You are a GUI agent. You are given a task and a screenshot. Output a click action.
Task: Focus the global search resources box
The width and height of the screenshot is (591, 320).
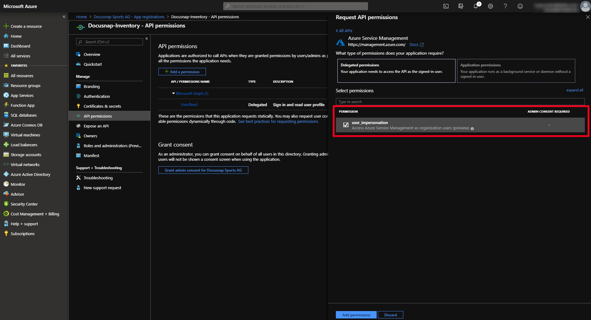[x=296, y=6]
